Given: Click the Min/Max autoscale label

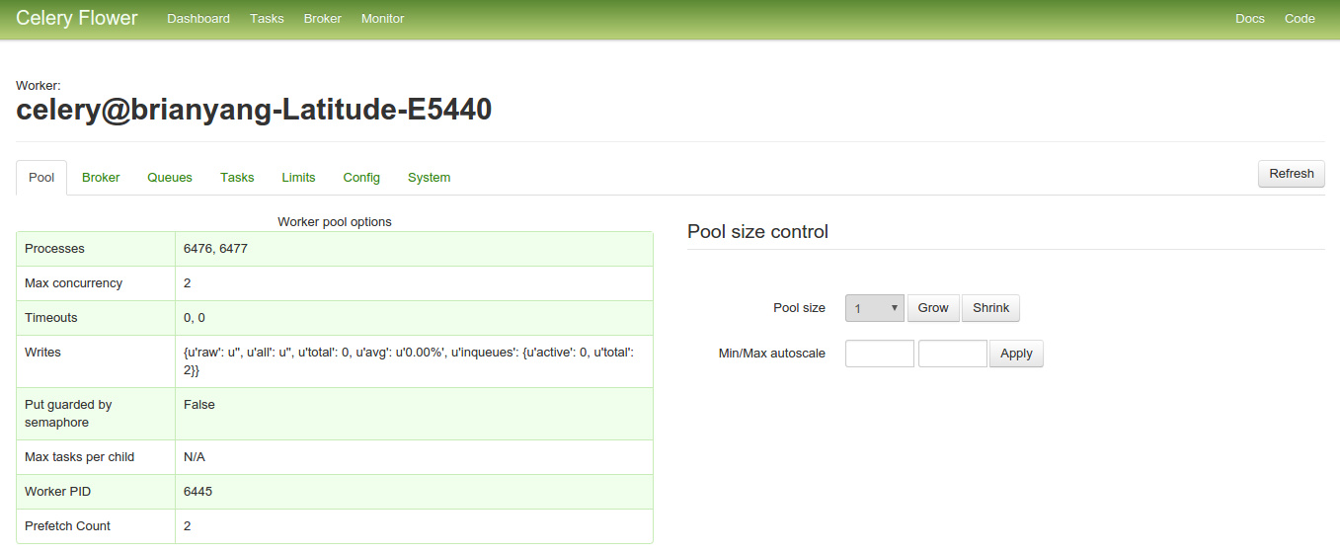Looking at the screenshot, I should pyautogui.click(x=772, y=354).
